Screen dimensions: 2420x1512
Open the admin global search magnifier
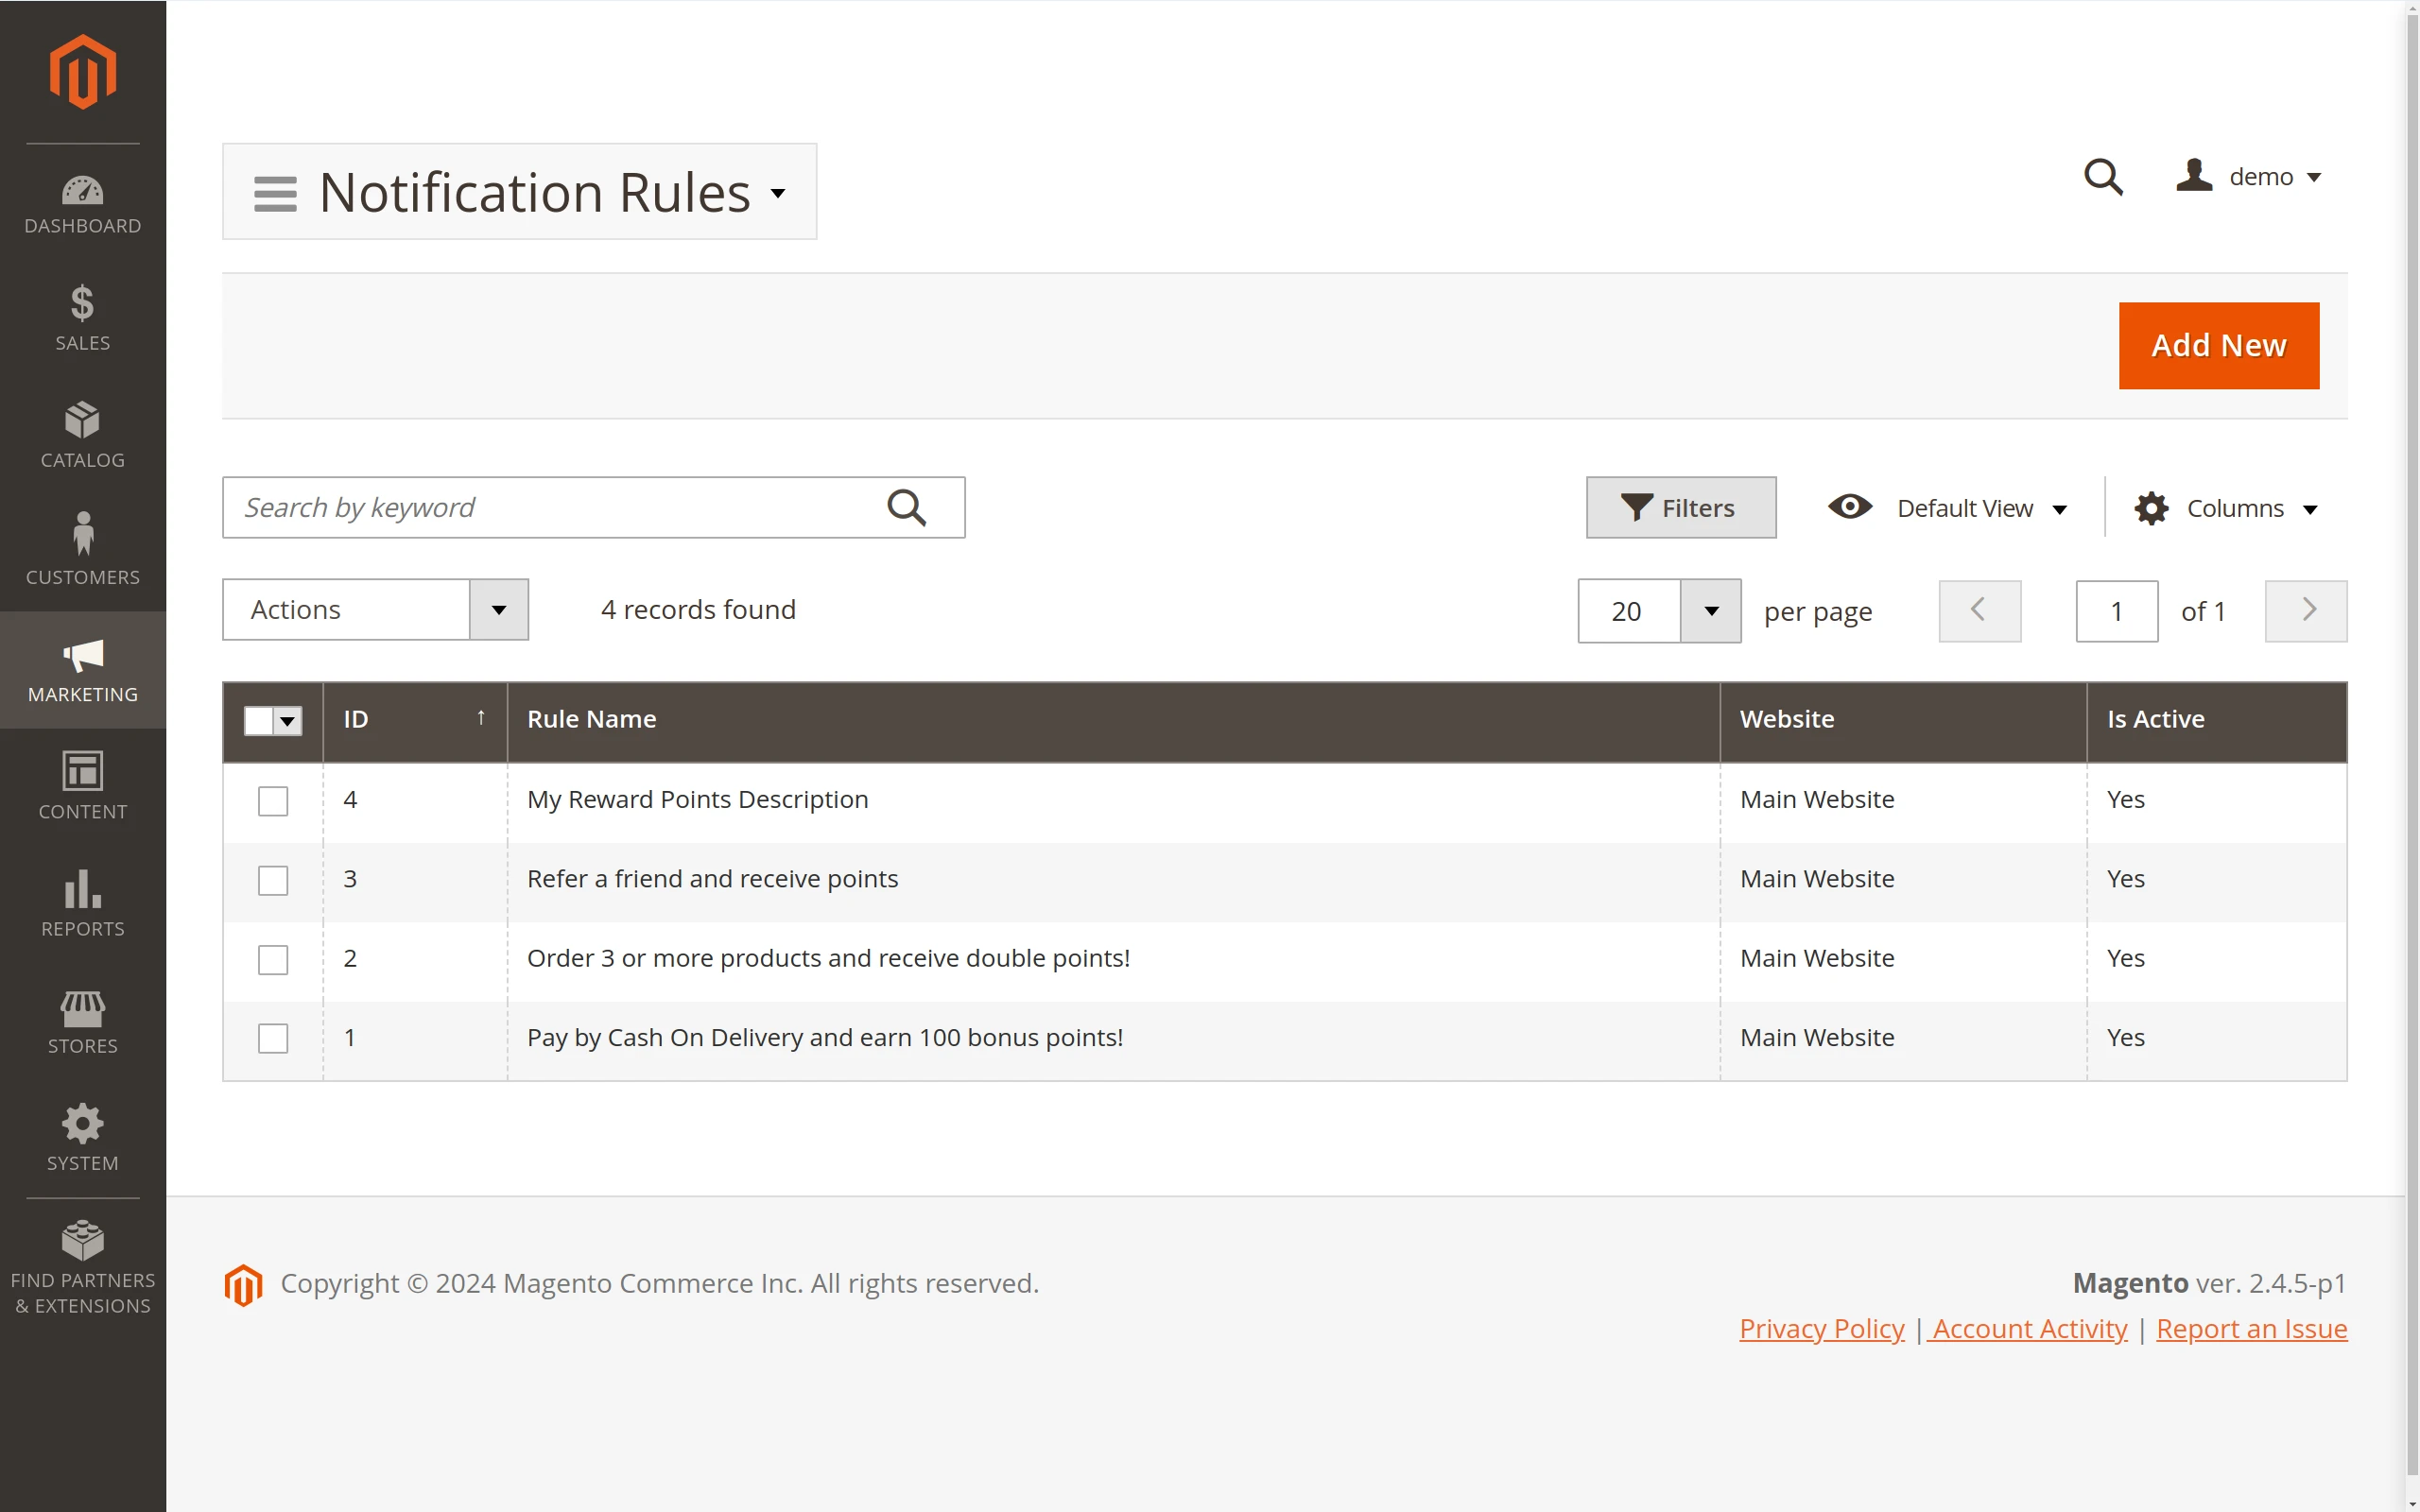coord(2103,176)
